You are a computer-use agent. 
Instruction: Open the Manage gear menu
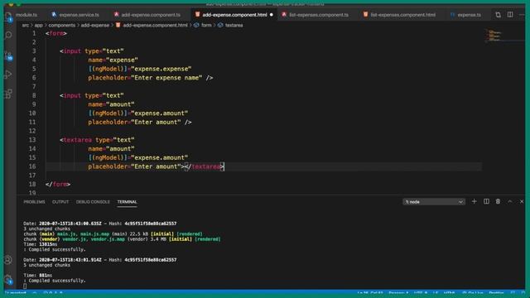coord(8,279)
